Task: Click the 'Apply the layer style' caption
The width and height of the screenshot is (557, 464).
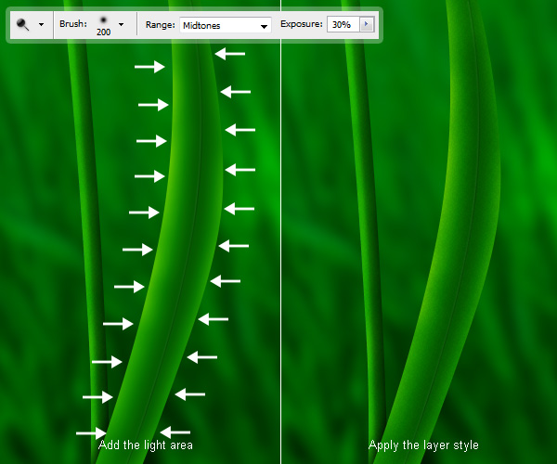Action: 423,445
